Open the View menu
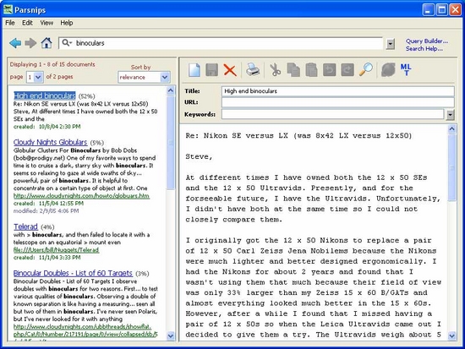The width and height of the screenshot is (465, 349). [x=46, y=23]
